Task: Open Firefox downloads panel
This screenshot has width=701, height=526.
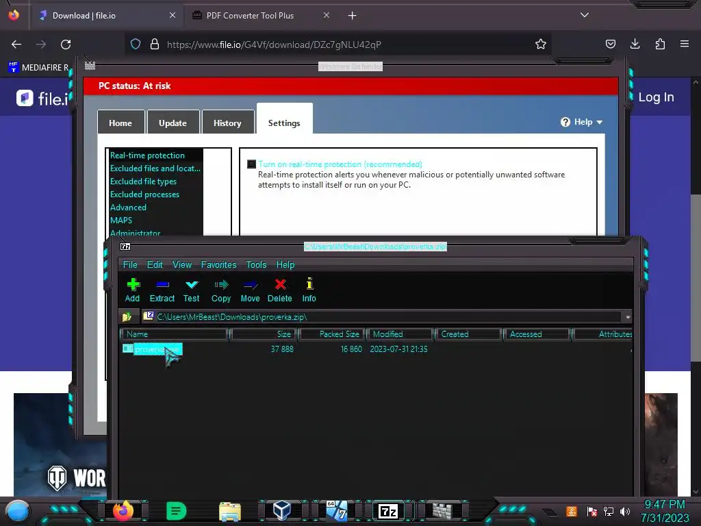Action: click(635, 44)
